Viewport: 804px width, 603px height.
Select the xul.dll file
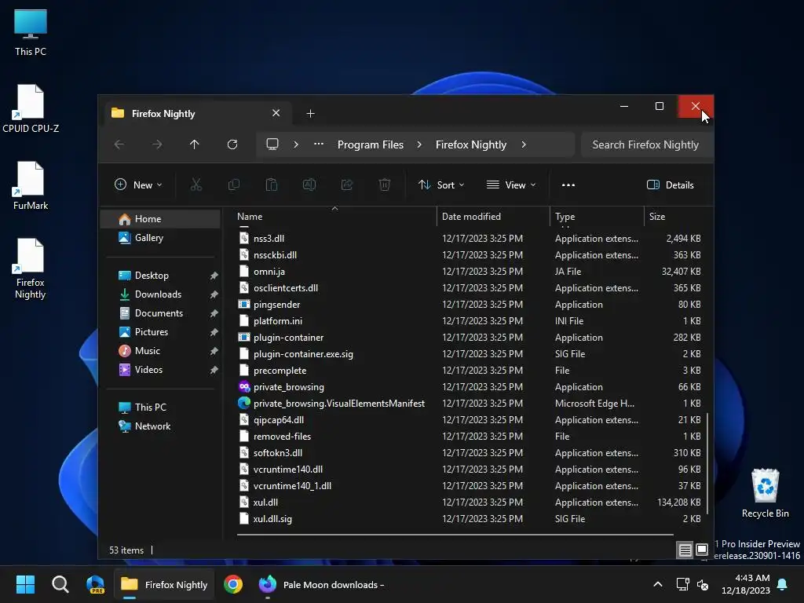point(470,502)
